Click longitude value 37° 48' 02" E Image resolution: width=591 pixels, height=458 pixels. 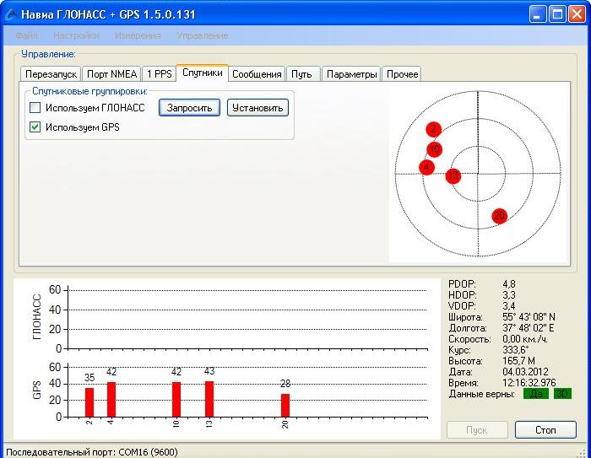click(528, 327)
